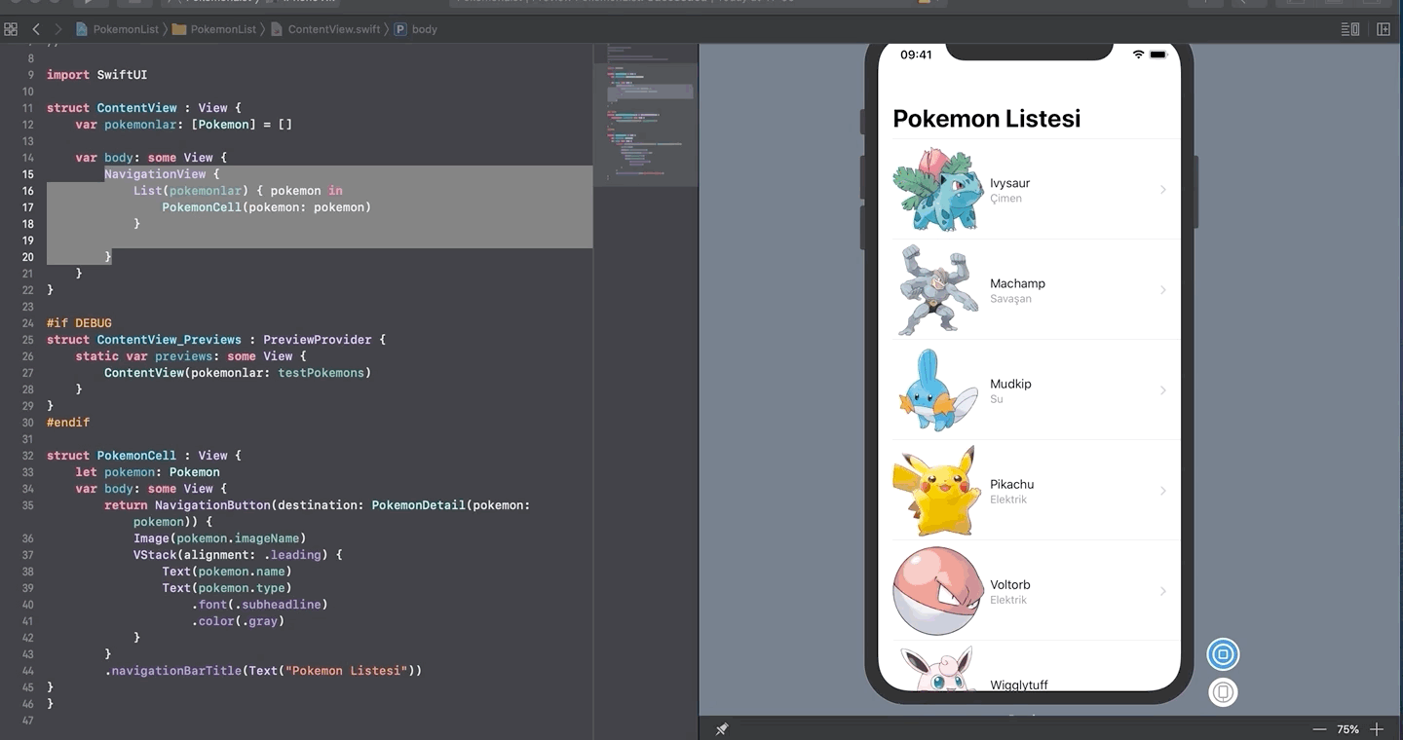The height and width of the screenshot is (740, 1403).
Task: Click the Text(pokemon.name) code line
Action: [226, 572]
